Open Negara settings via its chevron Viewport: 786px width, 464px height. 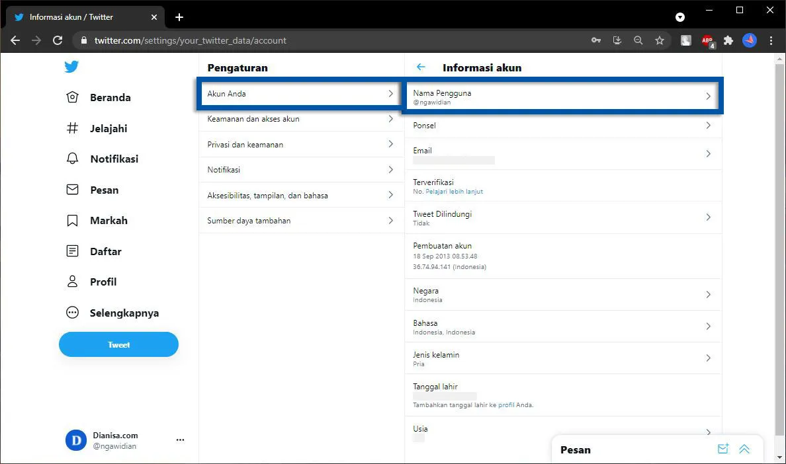[x=708, y=294]
